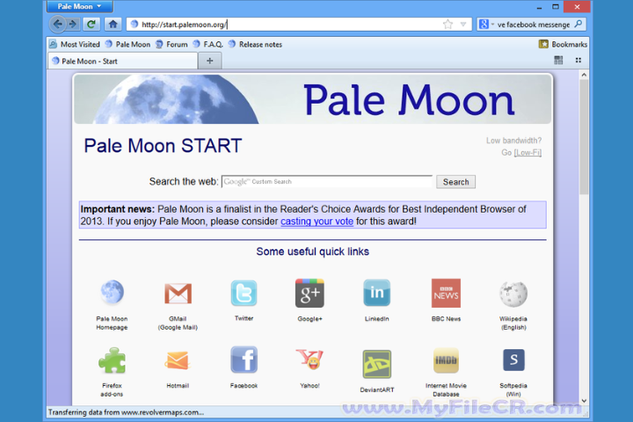The height and width of the screenshot is (422, 633).
Task: Click the Google Custom Search field
Action: (327, 182)
